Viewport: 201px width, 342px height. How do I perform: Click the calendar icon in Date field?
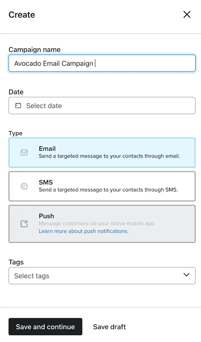pyautogui.click(x=18, y=106)
